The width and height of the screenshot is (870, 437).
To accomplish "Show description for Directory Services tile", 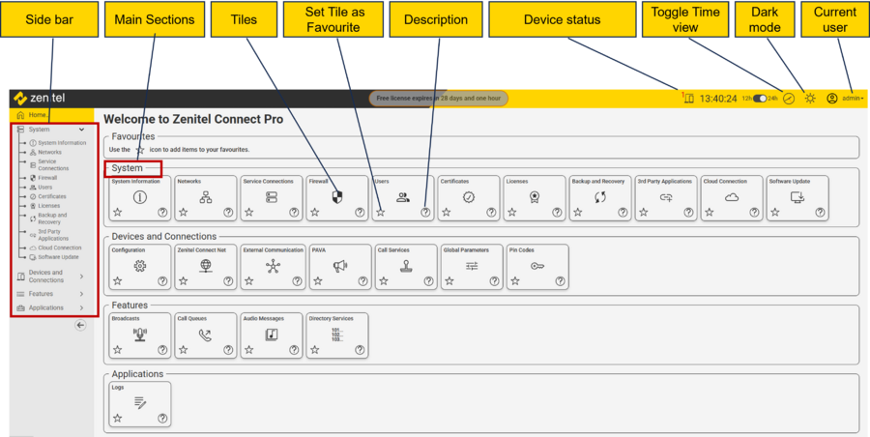I will coord(360,350).
